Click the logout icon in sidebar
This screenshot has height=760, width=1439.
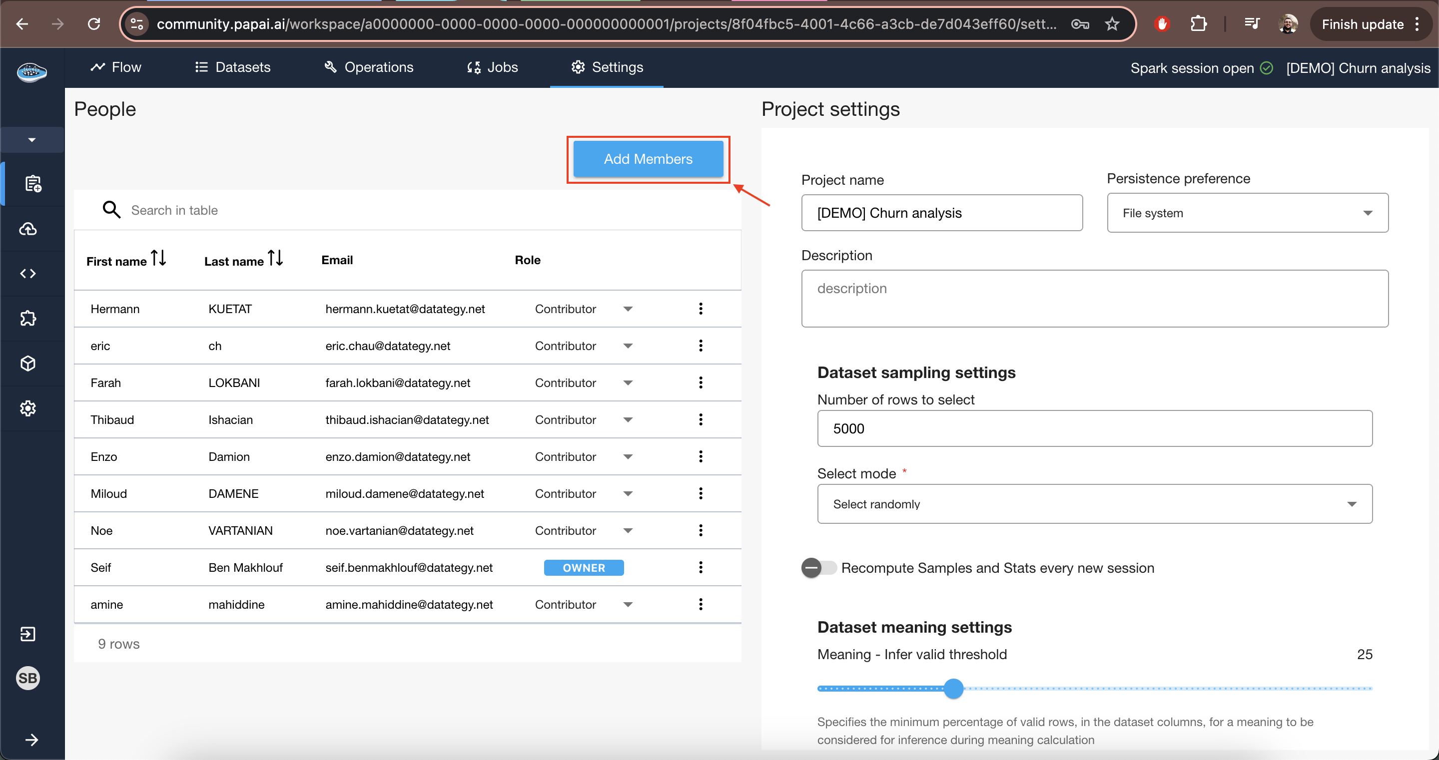pos(28,634)
